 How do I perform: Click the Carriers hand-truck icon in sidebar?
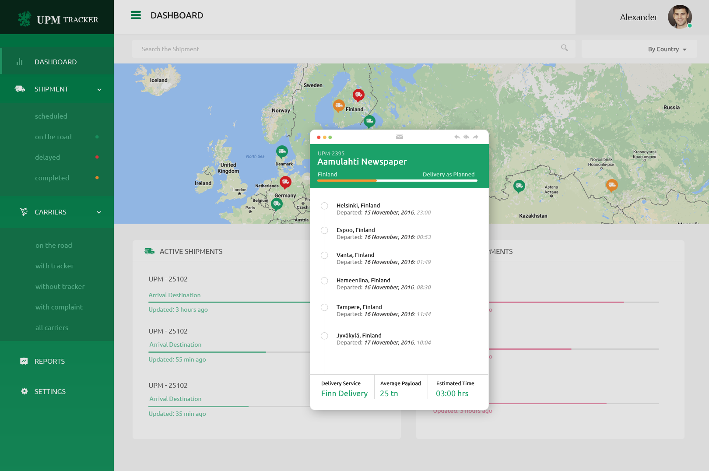[x=24, y=212]
